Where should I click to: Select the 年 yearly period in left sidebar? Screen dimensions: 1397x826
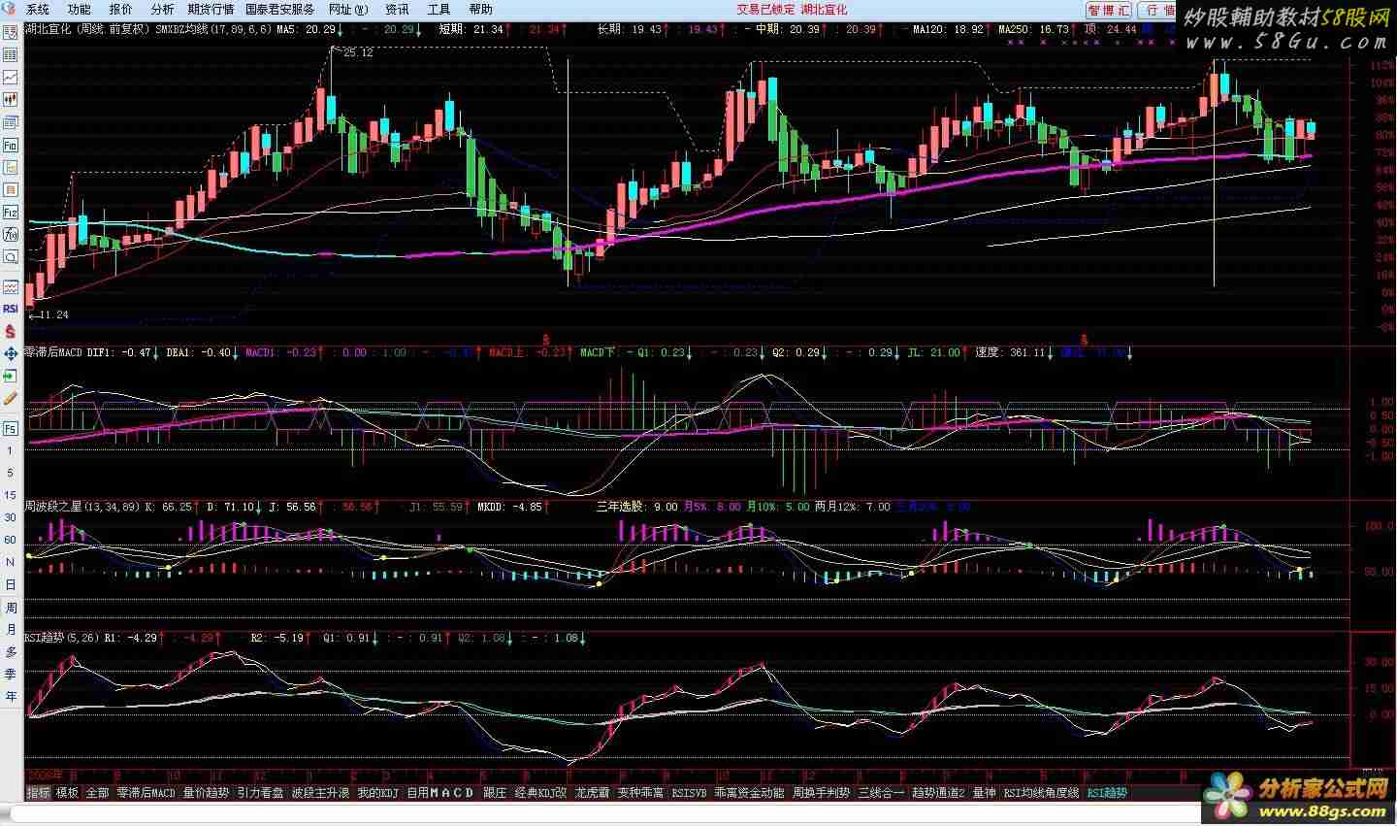tap(11, 696)
